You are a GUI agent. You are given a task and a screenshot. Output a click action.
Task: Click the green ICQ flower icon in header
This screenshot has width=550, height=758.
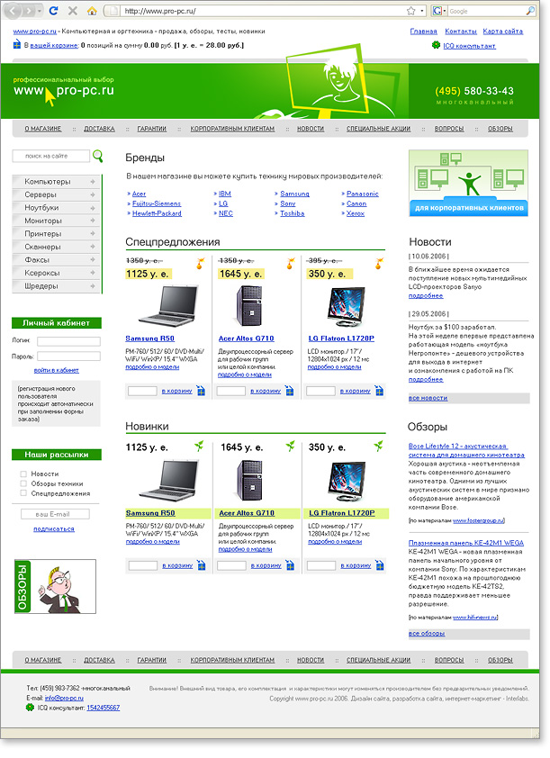tap(436, 45)
